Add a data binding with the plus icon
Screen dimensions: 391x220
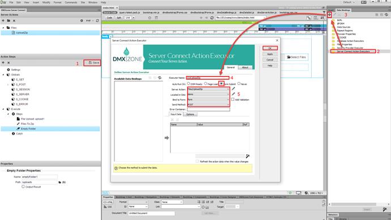pyautogui.click(x=329, y=15)
